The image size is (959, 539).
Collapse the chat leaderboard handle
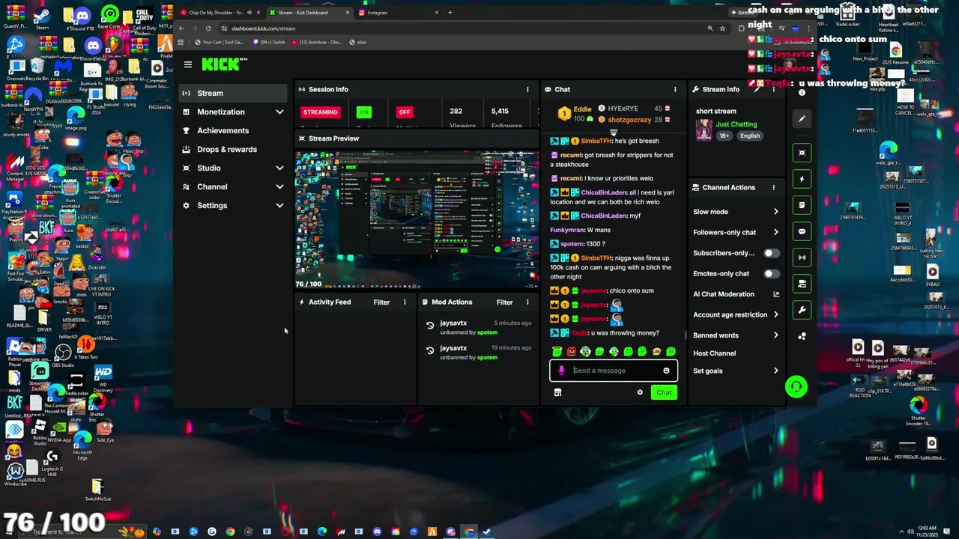point(613,133)
